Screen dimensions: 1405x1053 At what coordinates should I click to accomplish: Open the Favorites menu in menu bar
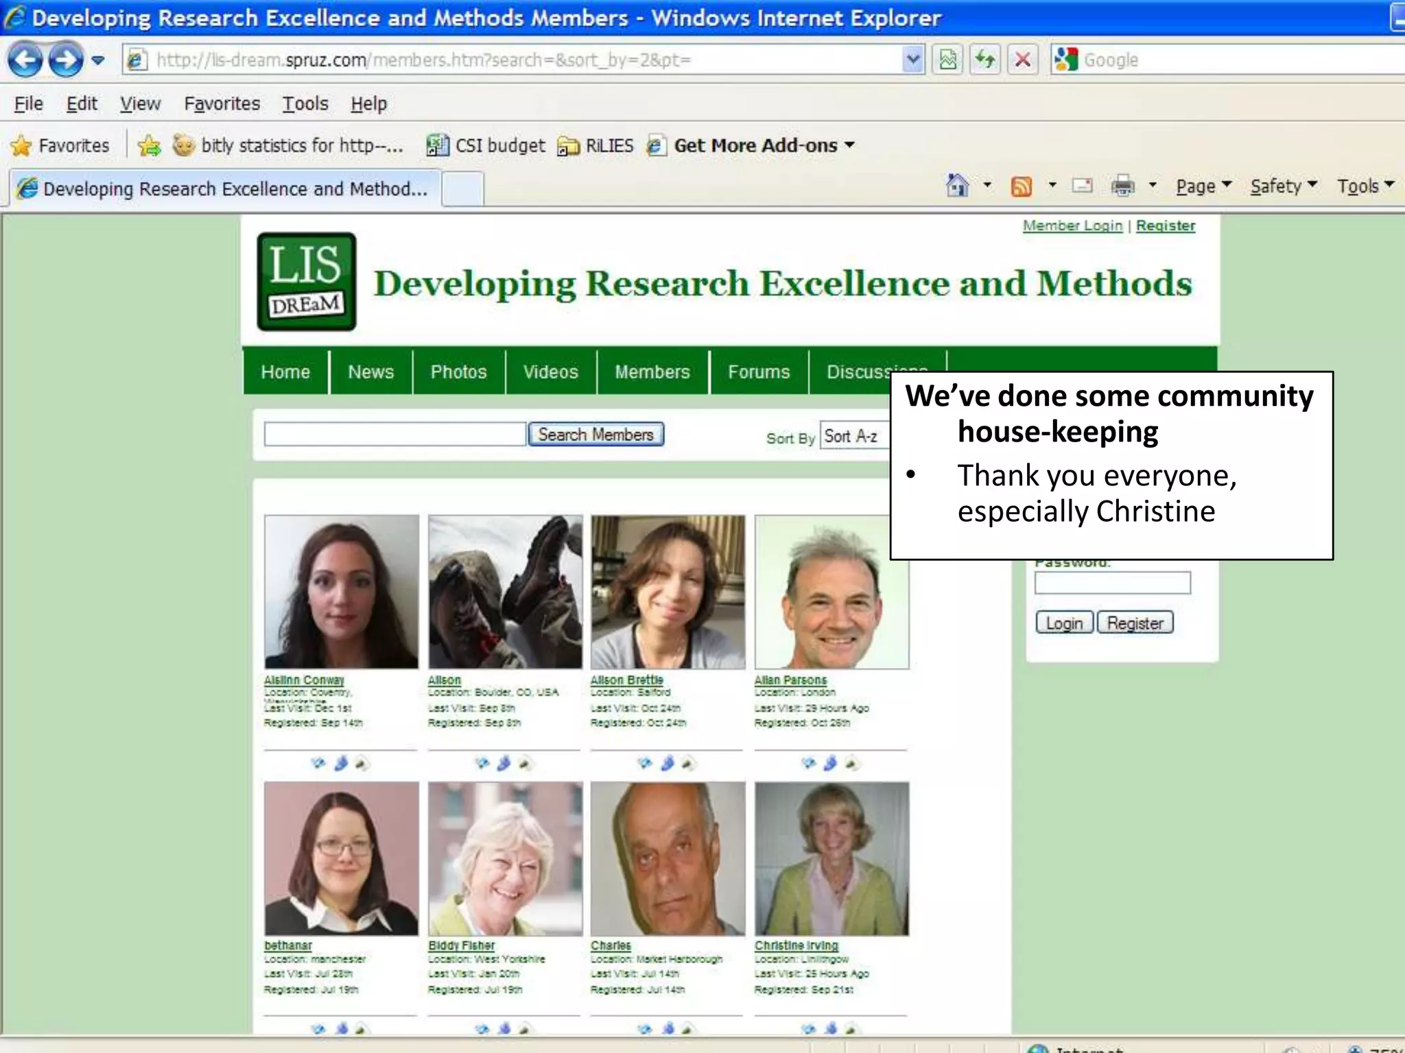pos(222,104)
